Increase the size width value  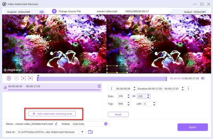click(129, 95)
